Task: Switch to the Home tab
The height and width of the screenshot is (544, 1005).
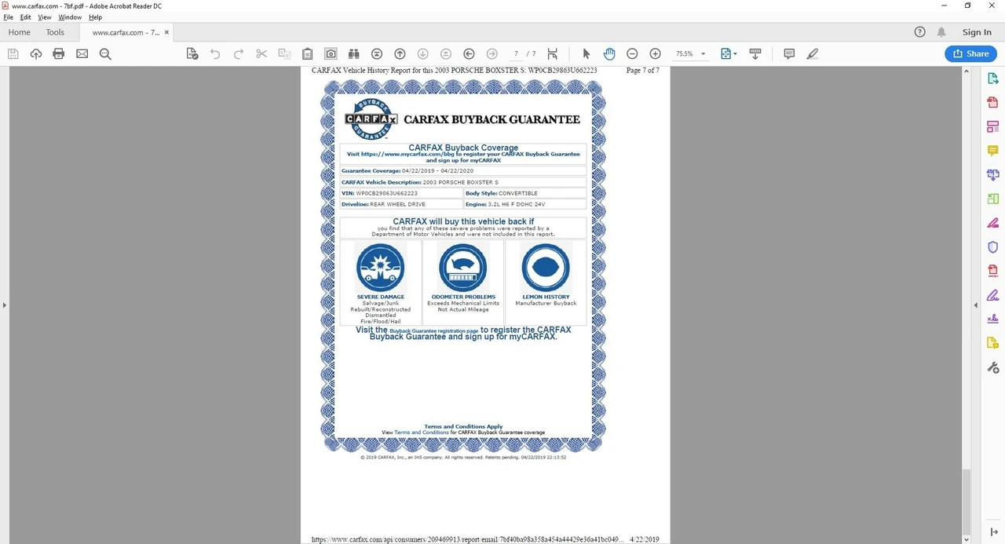Action: tap(19, 32)
